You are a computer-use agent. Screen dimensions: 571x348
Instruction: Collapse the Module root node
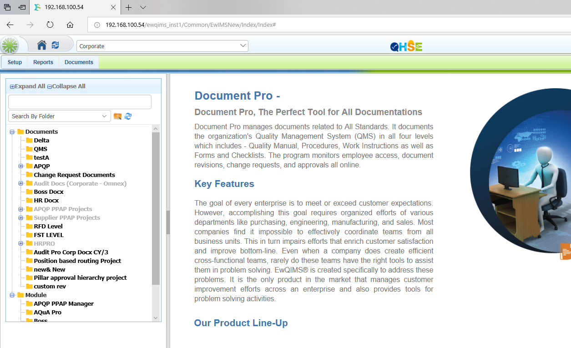[12, 295]
